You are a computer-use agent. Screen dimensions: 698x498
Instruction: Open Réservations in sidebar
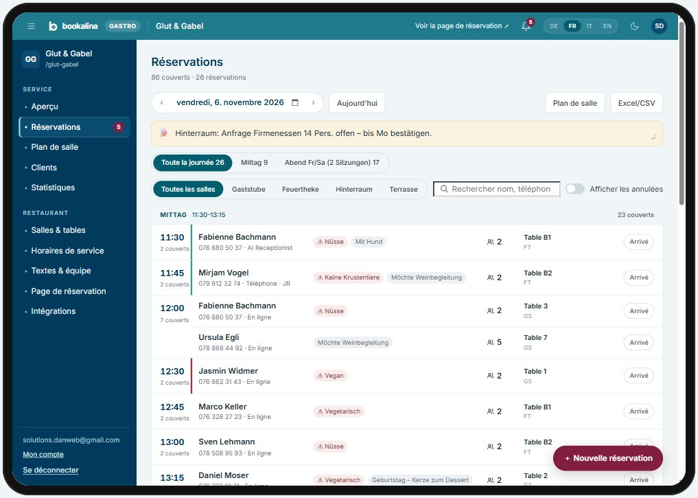(x=74, y=127)
